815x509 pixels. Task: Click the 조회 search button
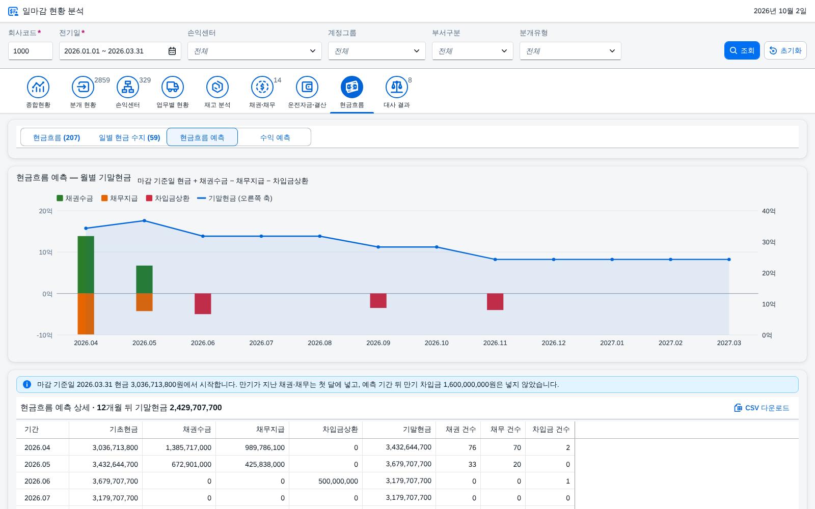coord(742,50)
